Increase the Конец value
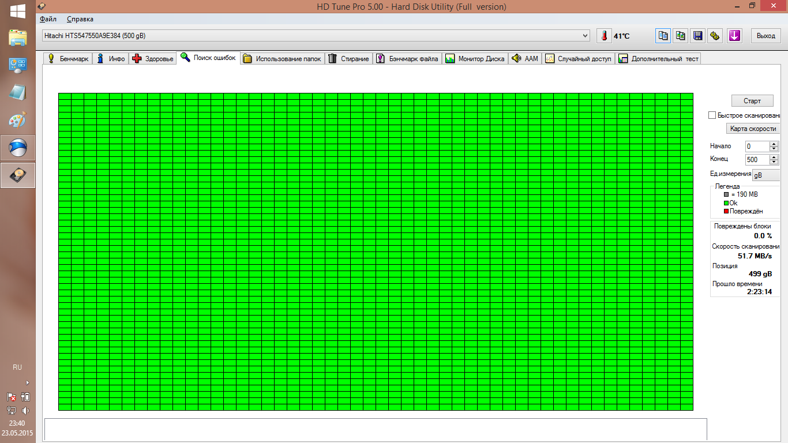The image size is (788, 443). click(x=774, y=157)
